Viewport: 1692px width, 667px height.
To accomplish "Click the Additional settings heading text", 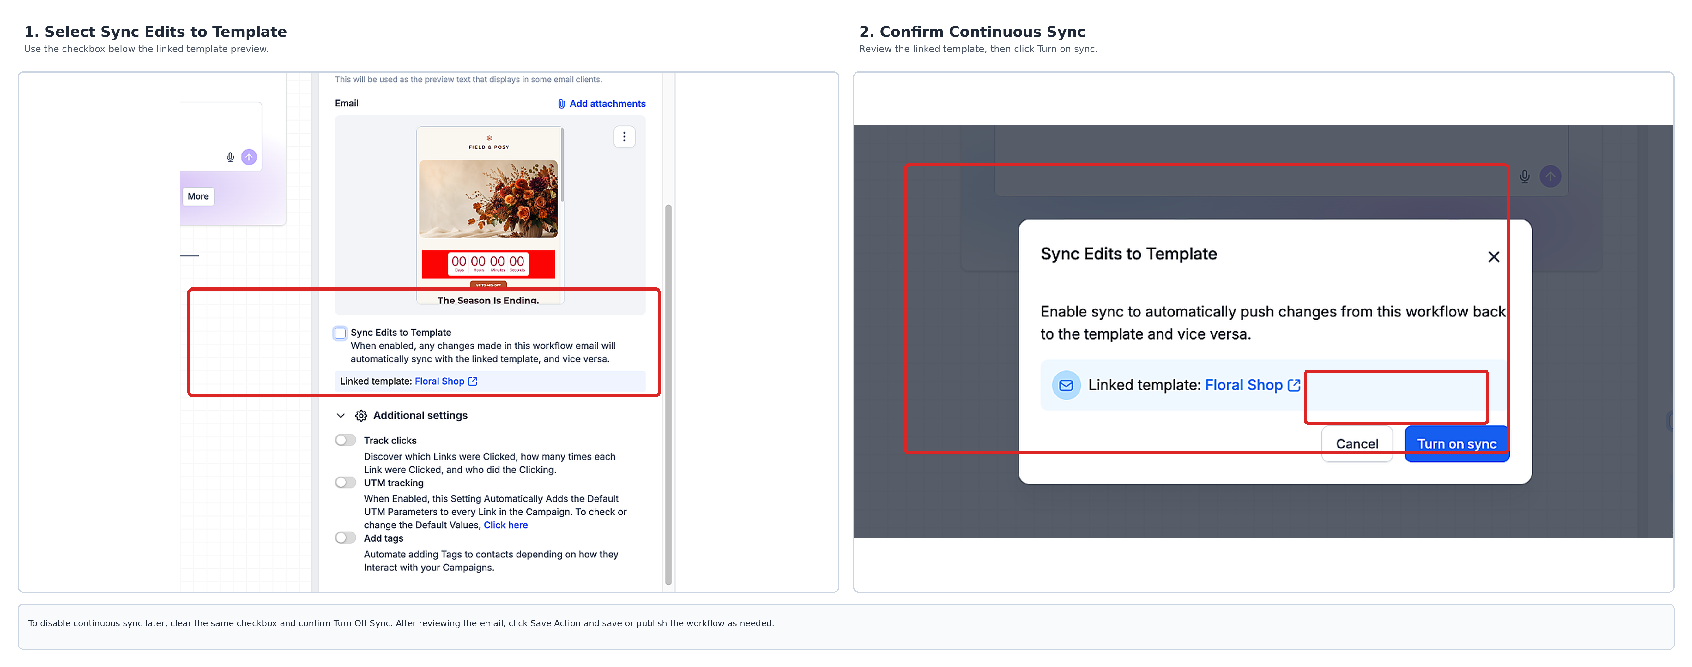I will [420, 416].
